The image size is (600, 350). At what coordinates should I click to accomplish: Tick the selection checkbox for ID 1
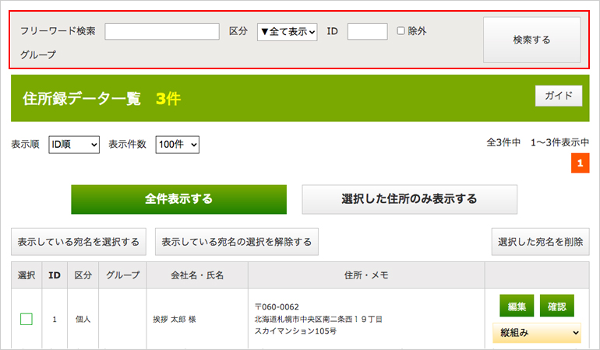[x=26, y=319]
